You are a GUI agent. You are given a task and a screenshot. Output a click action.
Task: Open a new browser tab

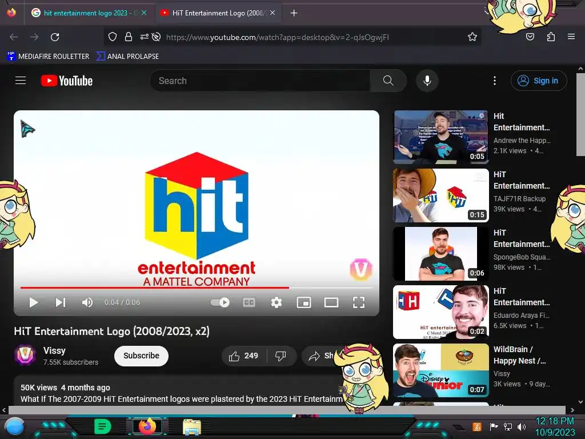pyautogui.click(x=294, y=13)
